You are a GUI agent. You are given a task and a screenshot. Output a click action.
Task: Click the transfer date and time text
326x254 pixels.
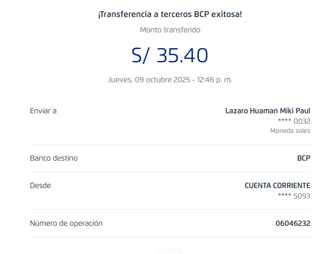pyautogui.click(x=170, y=80)
